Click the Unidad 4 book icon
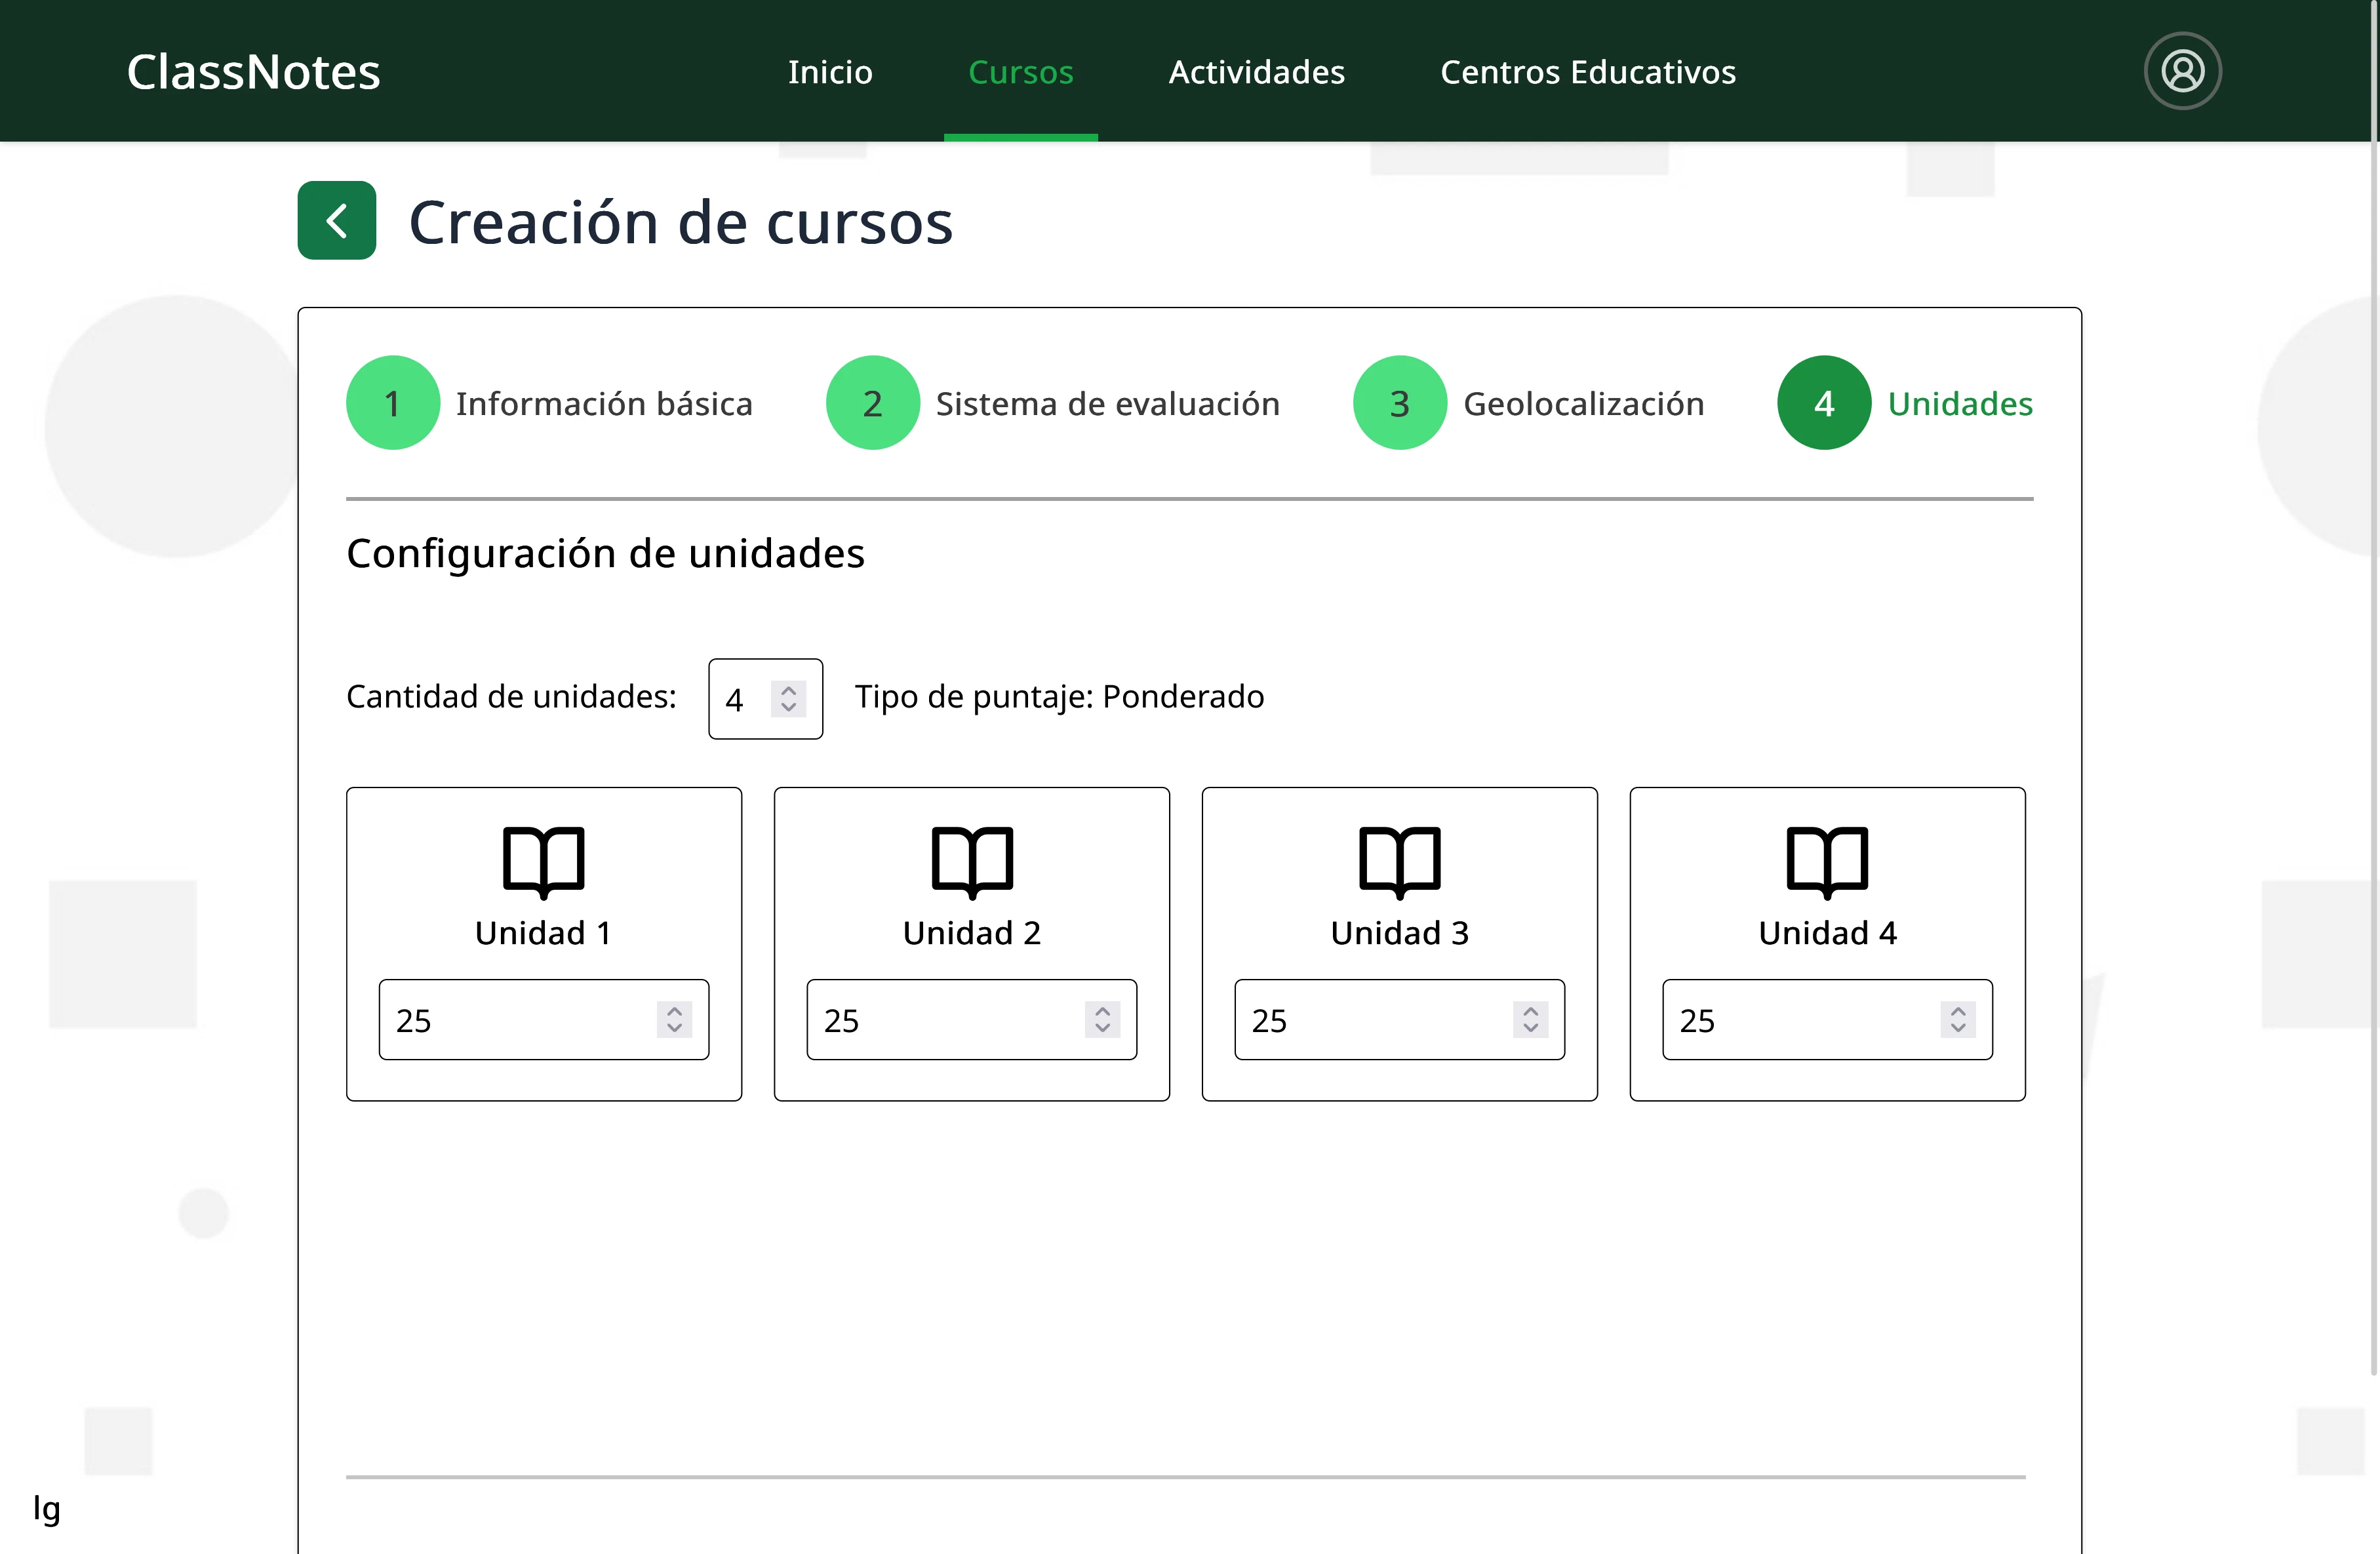This screenshot has height=1554, width=2380. tap(1827, 861)
